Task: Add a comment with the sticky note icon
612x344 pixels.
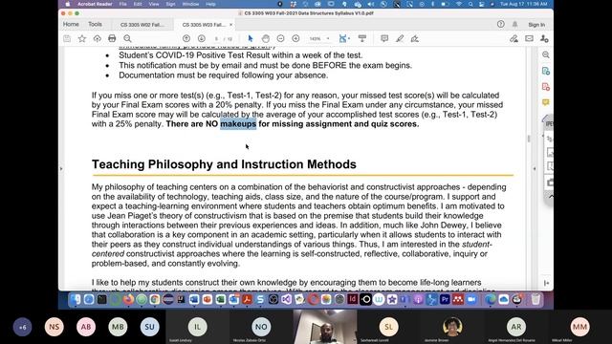Action: click(384, 38)
